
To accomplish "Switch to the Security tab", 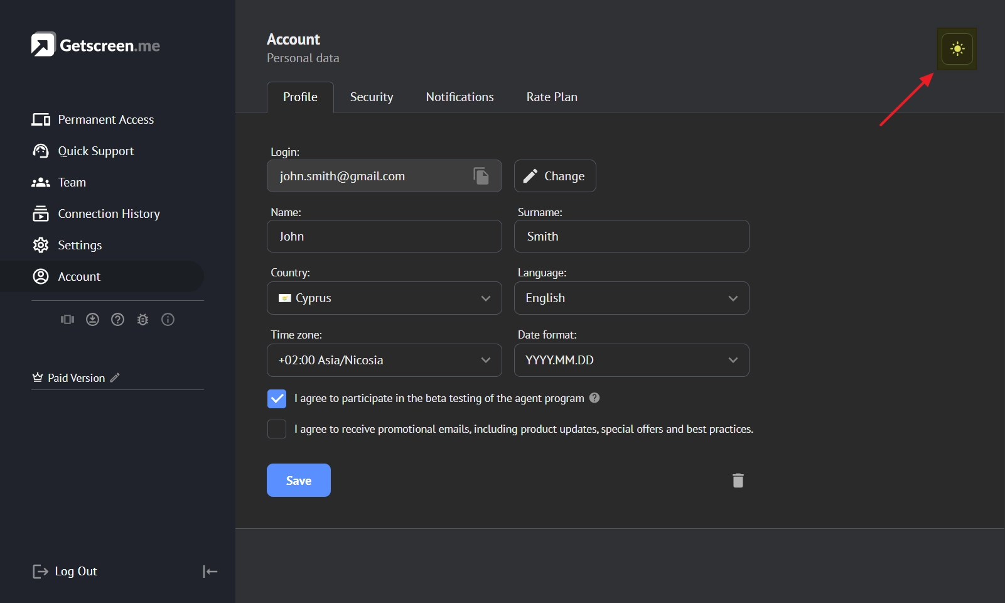I will 371,97.
